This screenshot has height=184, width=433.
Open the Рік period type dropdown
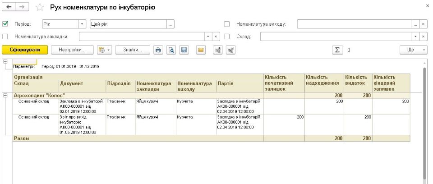[x=82, y=24]
